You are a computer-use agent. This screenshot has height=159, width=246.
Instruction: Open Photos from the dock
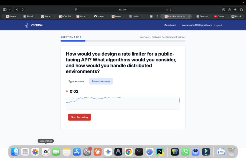[35, 152]
